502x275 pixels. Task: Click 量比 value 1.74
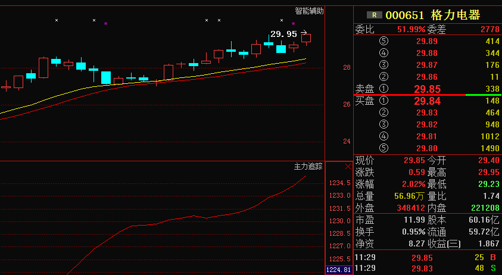(x=491, y=196)
